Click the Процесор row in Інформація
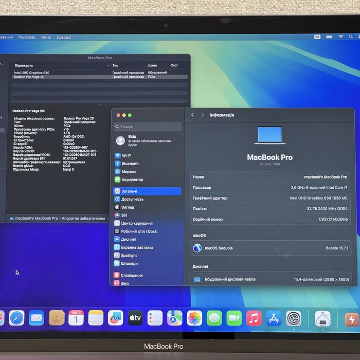The image size is (360, 360). (270, 188)
